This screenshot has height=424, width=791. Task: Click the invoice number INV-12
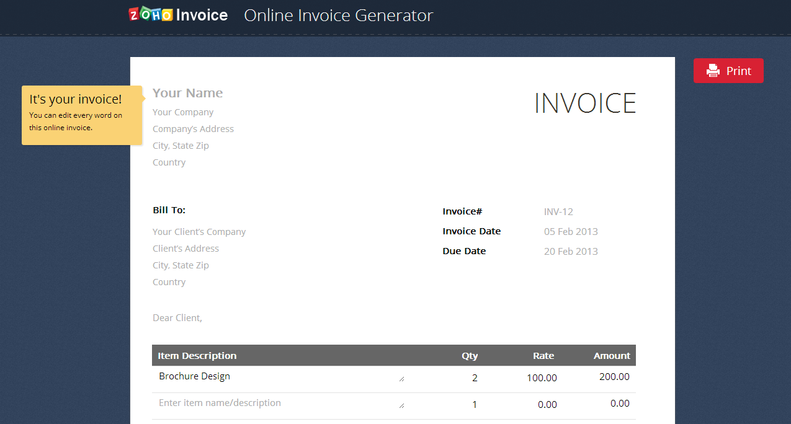[558, 211]
